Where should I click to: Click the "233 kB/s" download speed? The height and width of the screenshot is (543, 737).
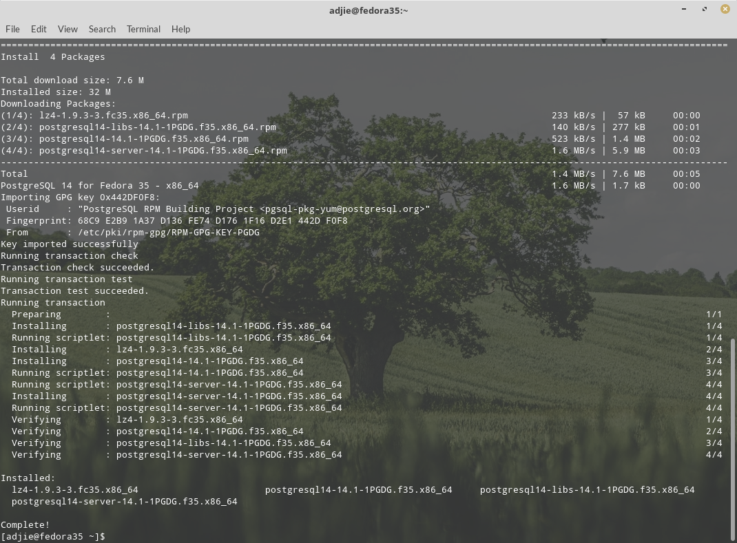coord(574,116)
